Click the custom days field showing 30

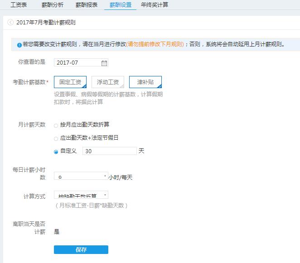point(109,151)
